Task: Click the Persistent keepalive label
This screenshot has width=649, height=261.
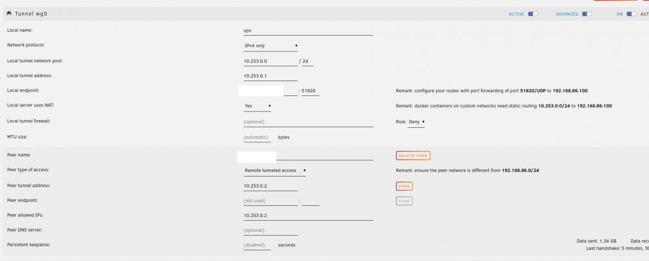Action: [29, 245]
